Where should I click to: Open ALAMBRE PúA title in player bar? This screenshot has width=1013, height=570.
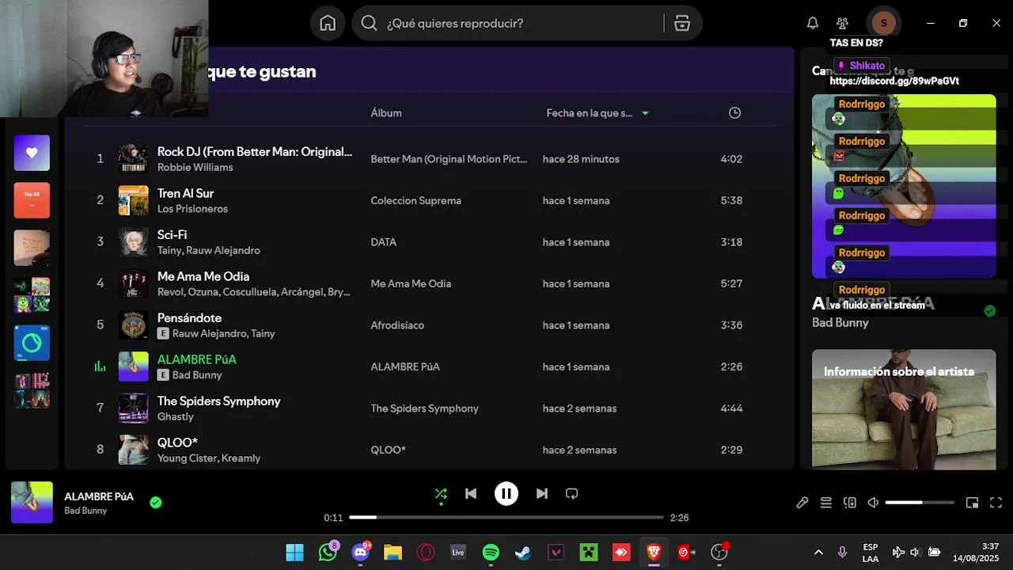click(99, 496)
